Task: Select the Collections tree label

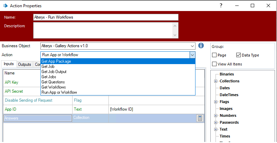Action: coord(229,81)
